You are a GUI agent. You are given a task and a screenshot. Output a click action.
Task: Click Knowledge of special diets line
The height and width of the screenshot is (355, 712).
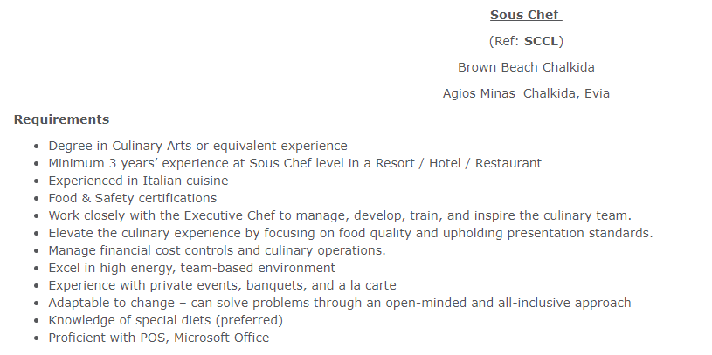point(166,320)
